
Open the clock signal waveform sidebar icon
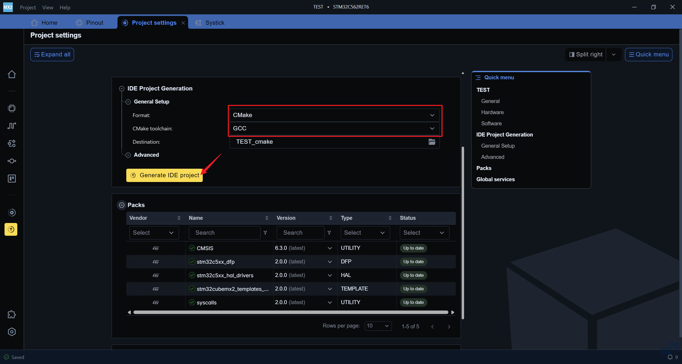(12, 126)
